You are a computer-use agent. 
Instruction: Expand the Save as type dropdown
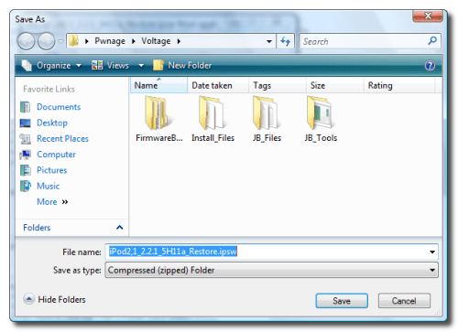click(x=432, y=270)
